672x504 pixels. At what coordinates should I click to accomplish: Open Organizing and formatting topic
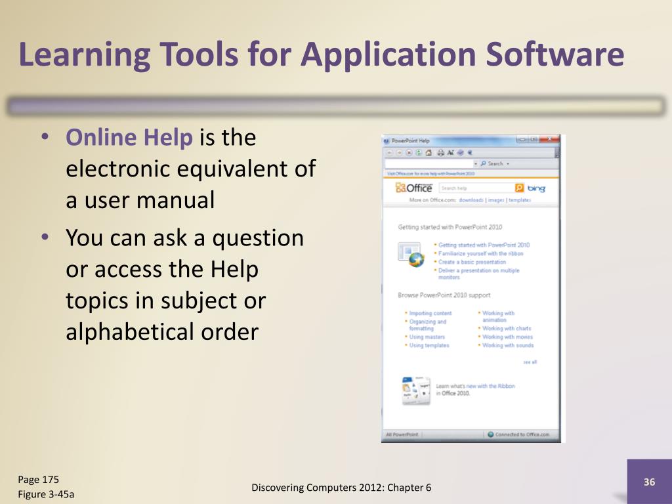click(x=428, y=325)
